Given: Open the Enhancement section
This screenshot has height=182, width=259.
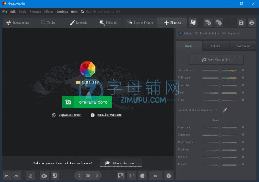Looking at the screenshot, I should (17, 23).
